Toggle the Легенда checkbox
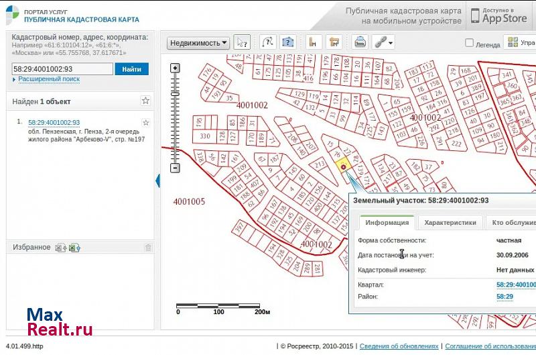The height and width of the screenshot is (355, 536). tap(470, 44)
